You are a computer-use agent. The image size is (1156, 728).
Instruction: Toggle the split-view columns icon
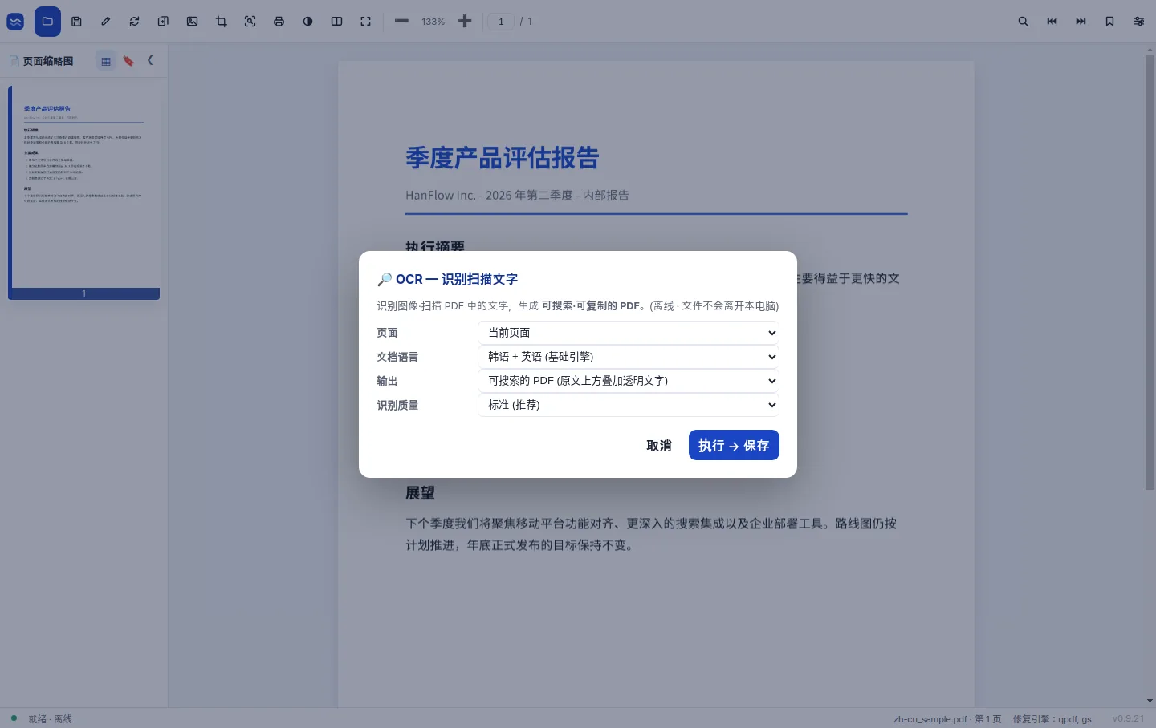click(336, 22)
